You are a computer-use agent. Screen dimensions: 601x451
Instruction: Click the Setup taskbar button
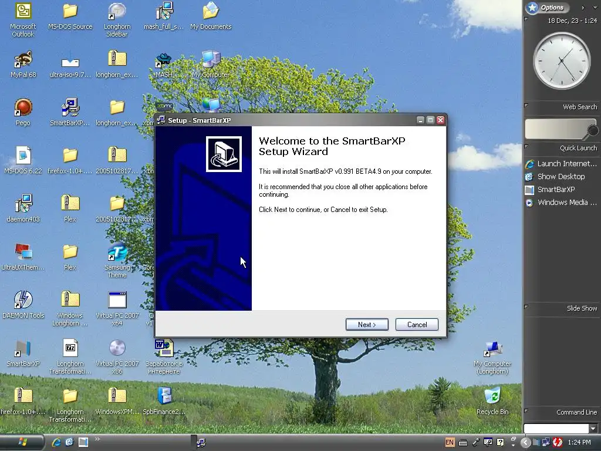tap(201, 443)
